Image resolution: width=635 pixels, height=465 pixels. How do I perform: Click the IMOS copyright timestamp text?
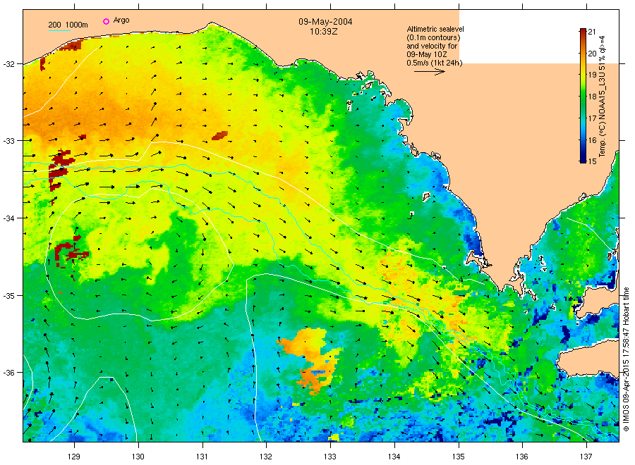coord(626,359)
